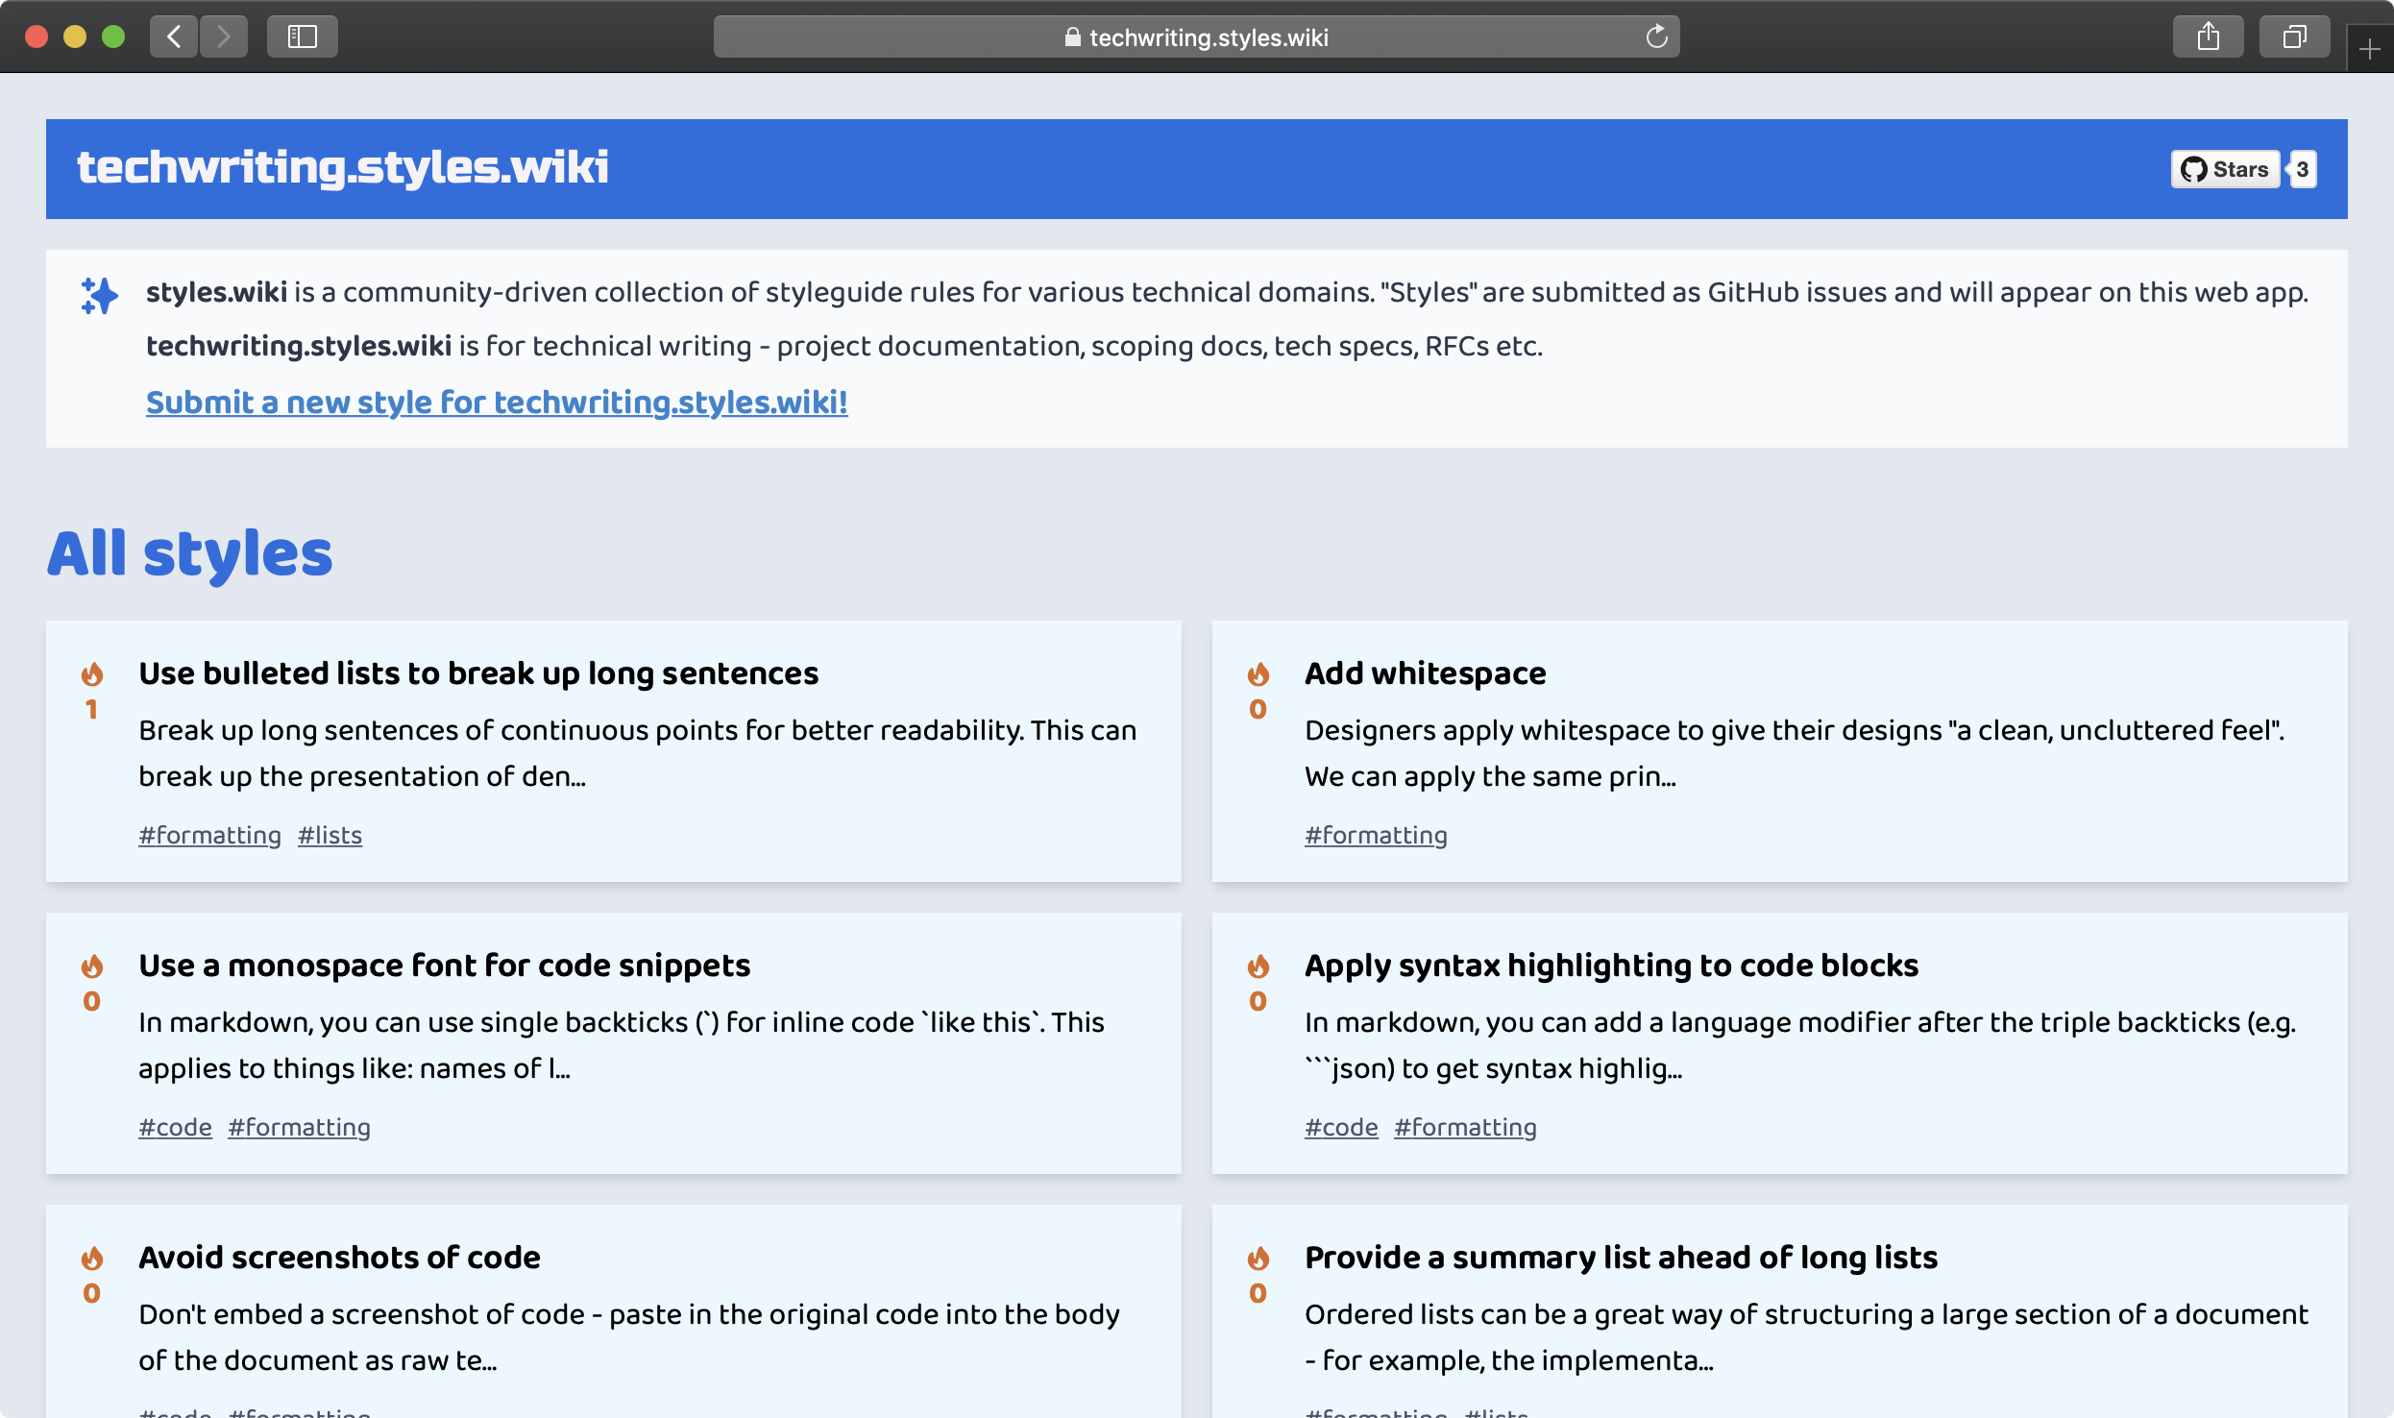Open 'Avoid screenshots of code' style
Viewport: 2394px width, 1418px height.
click(339, 1258)
